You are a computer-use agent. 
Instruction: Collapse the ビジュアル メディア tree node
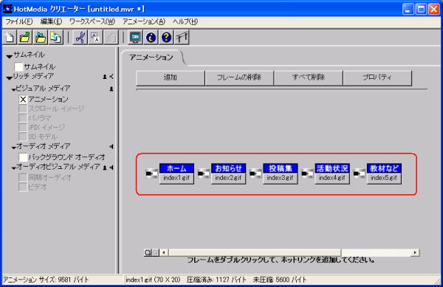pos(13,90)
